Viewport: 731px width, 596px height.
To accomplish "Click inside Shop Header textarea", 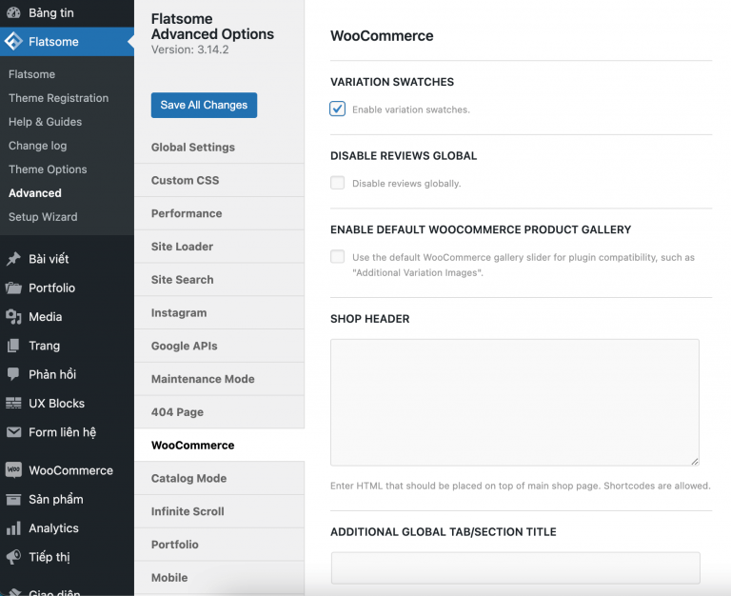I will [515, 403].
